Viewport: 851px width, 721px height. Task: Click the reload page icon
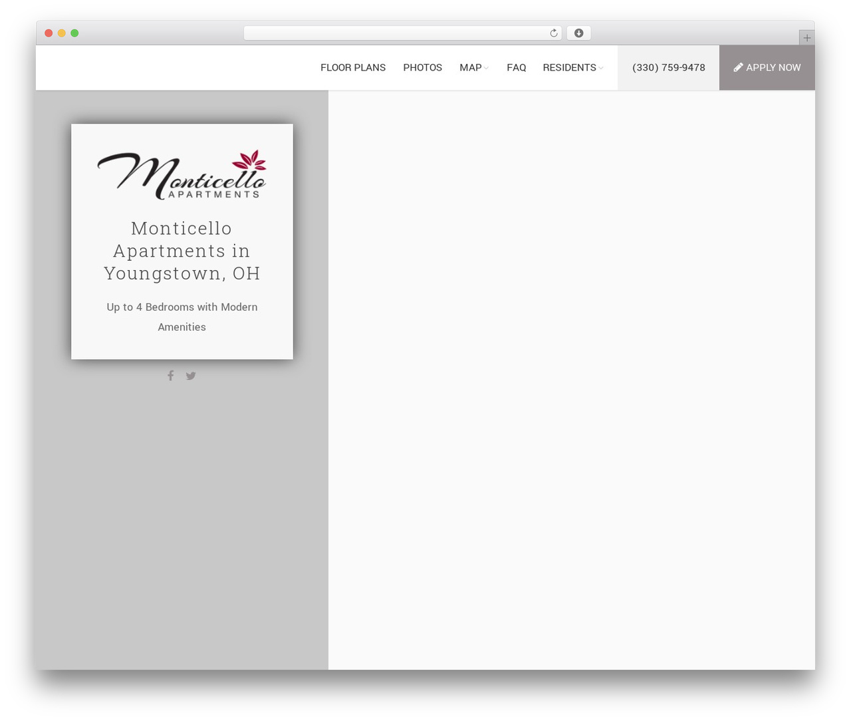(x=554, y=33)
